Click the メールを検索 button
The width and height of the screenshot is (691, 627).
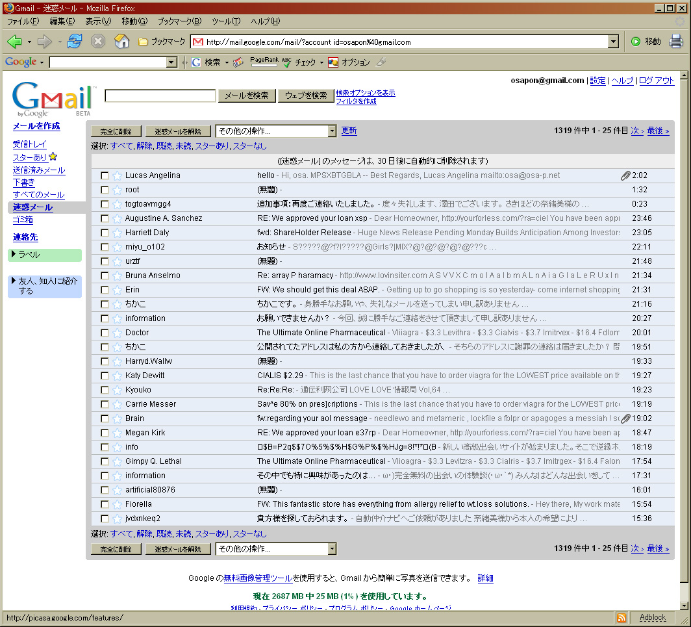[x=247, y=96]
